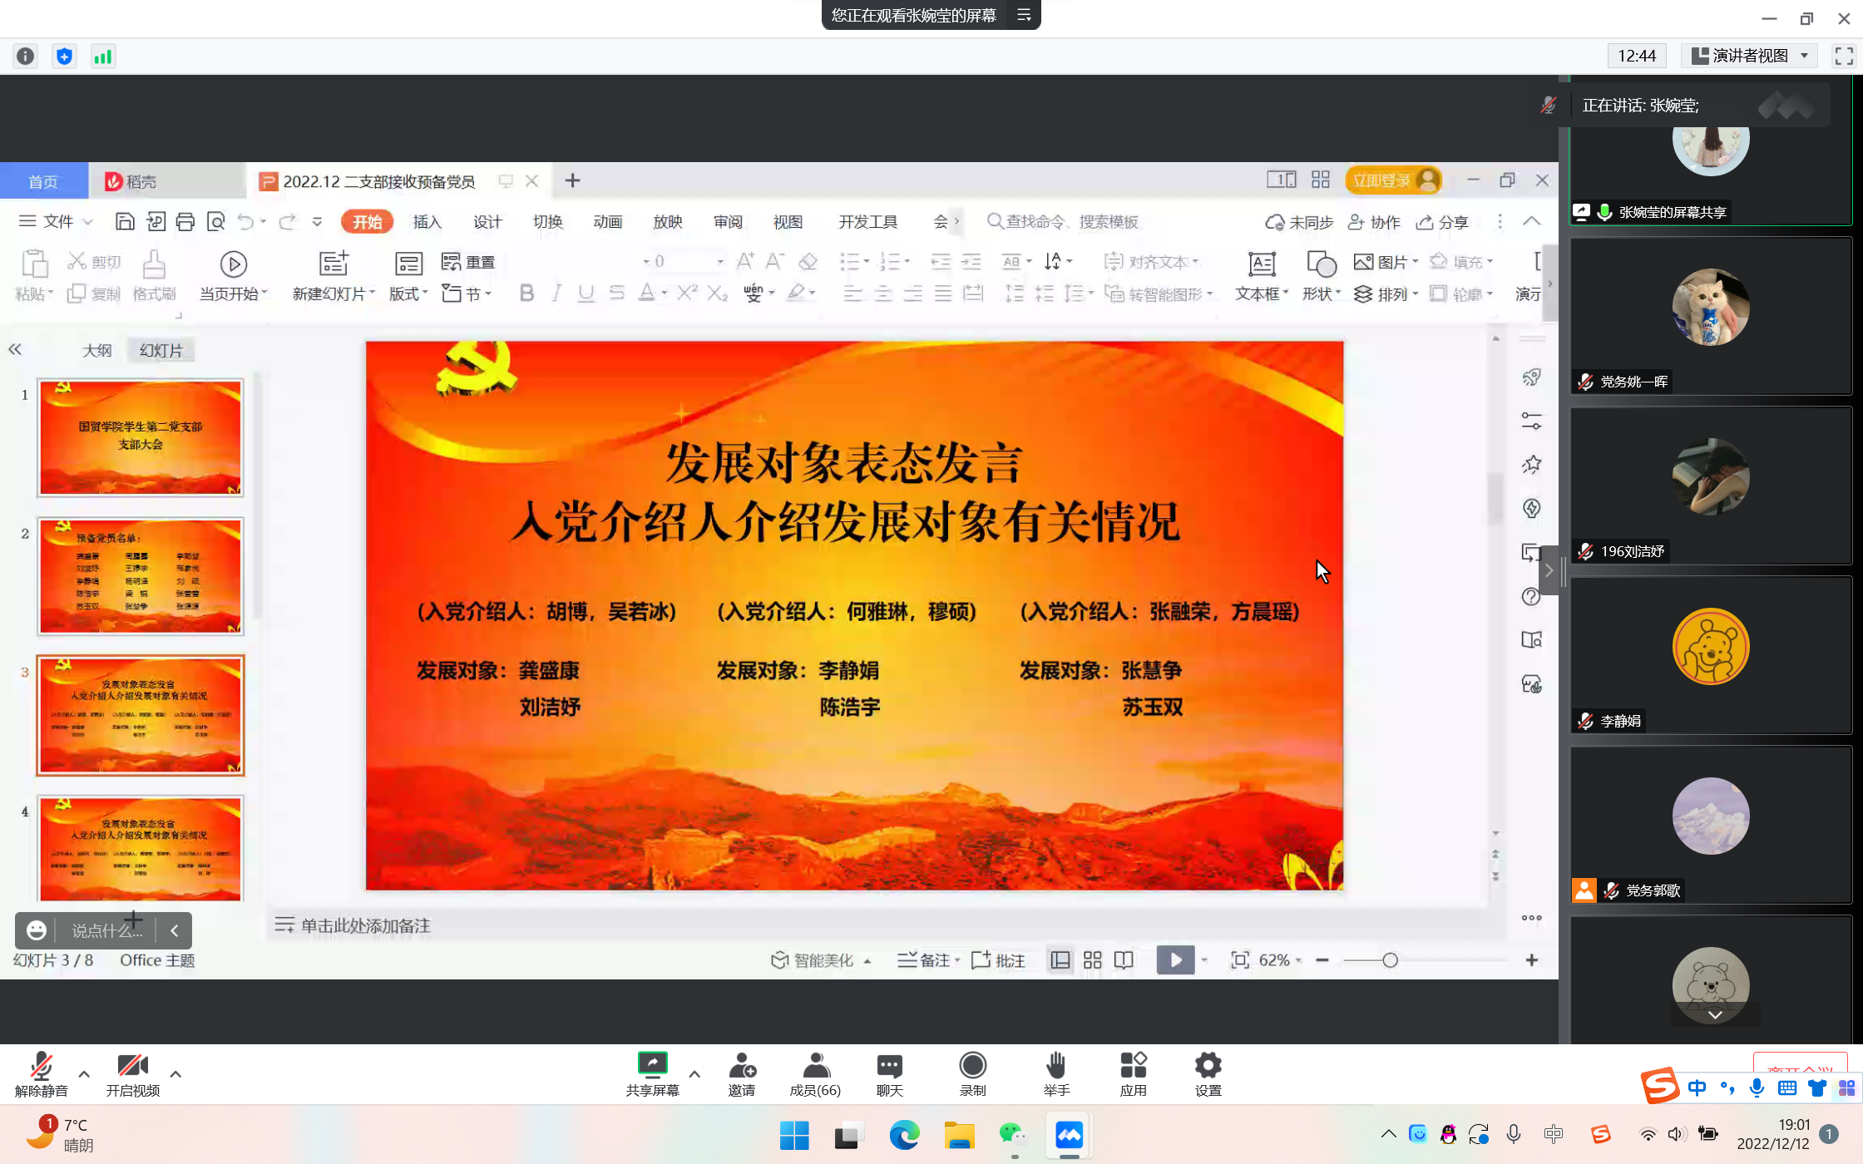The image size is (1863, 1164).
Task: Open meeting 设置 settings
Action: (1208, 1074)
